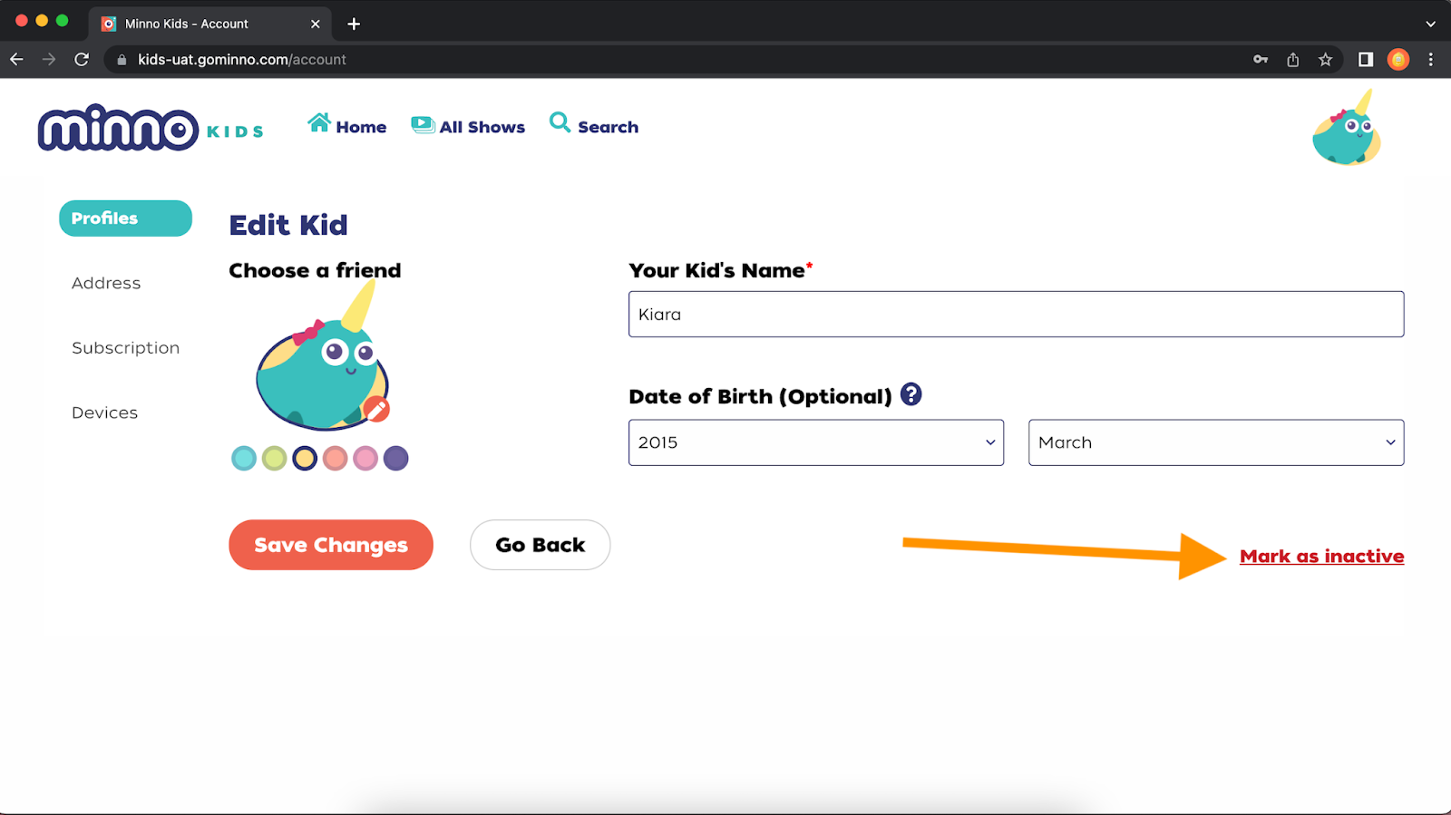The image size is (1451, 815).
Task: Open Date of Birth help question icon
Action: click(x=911, y=394)
